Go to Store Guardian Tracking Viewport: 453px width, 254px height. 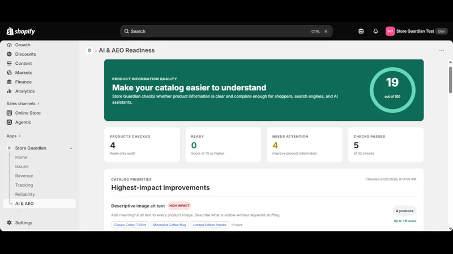tap(24, 185)
